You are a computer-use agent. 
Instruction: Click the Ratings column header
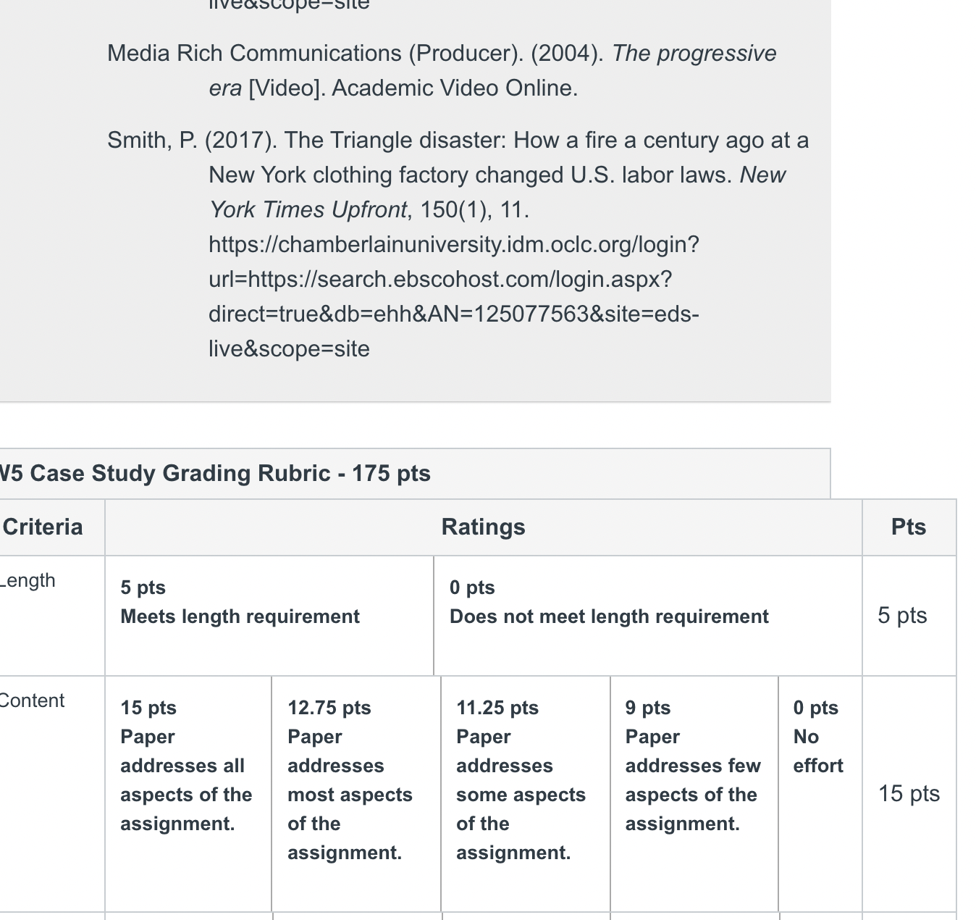pyautogui.click(x=483, y=527)
